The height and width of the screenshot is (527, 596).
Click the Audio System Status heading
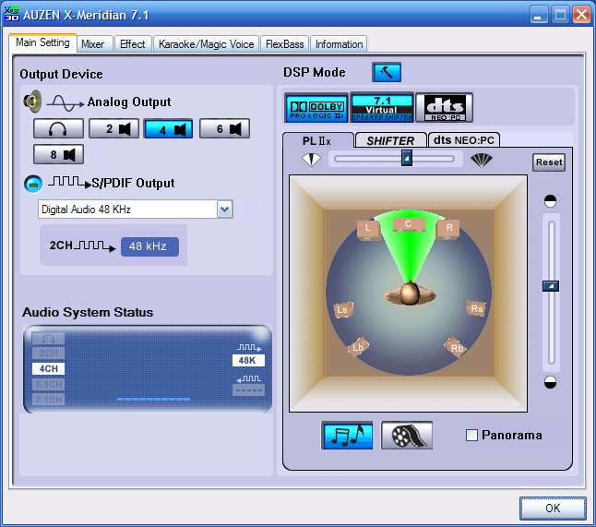pos(88,312)
